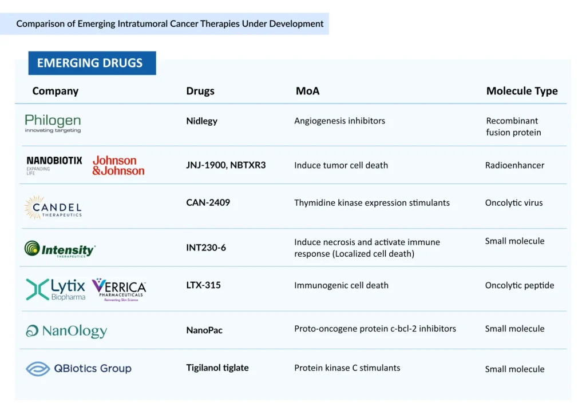Click the Intensity Therapeutics logo
This screenshot has width=586, height=403.
60,249
